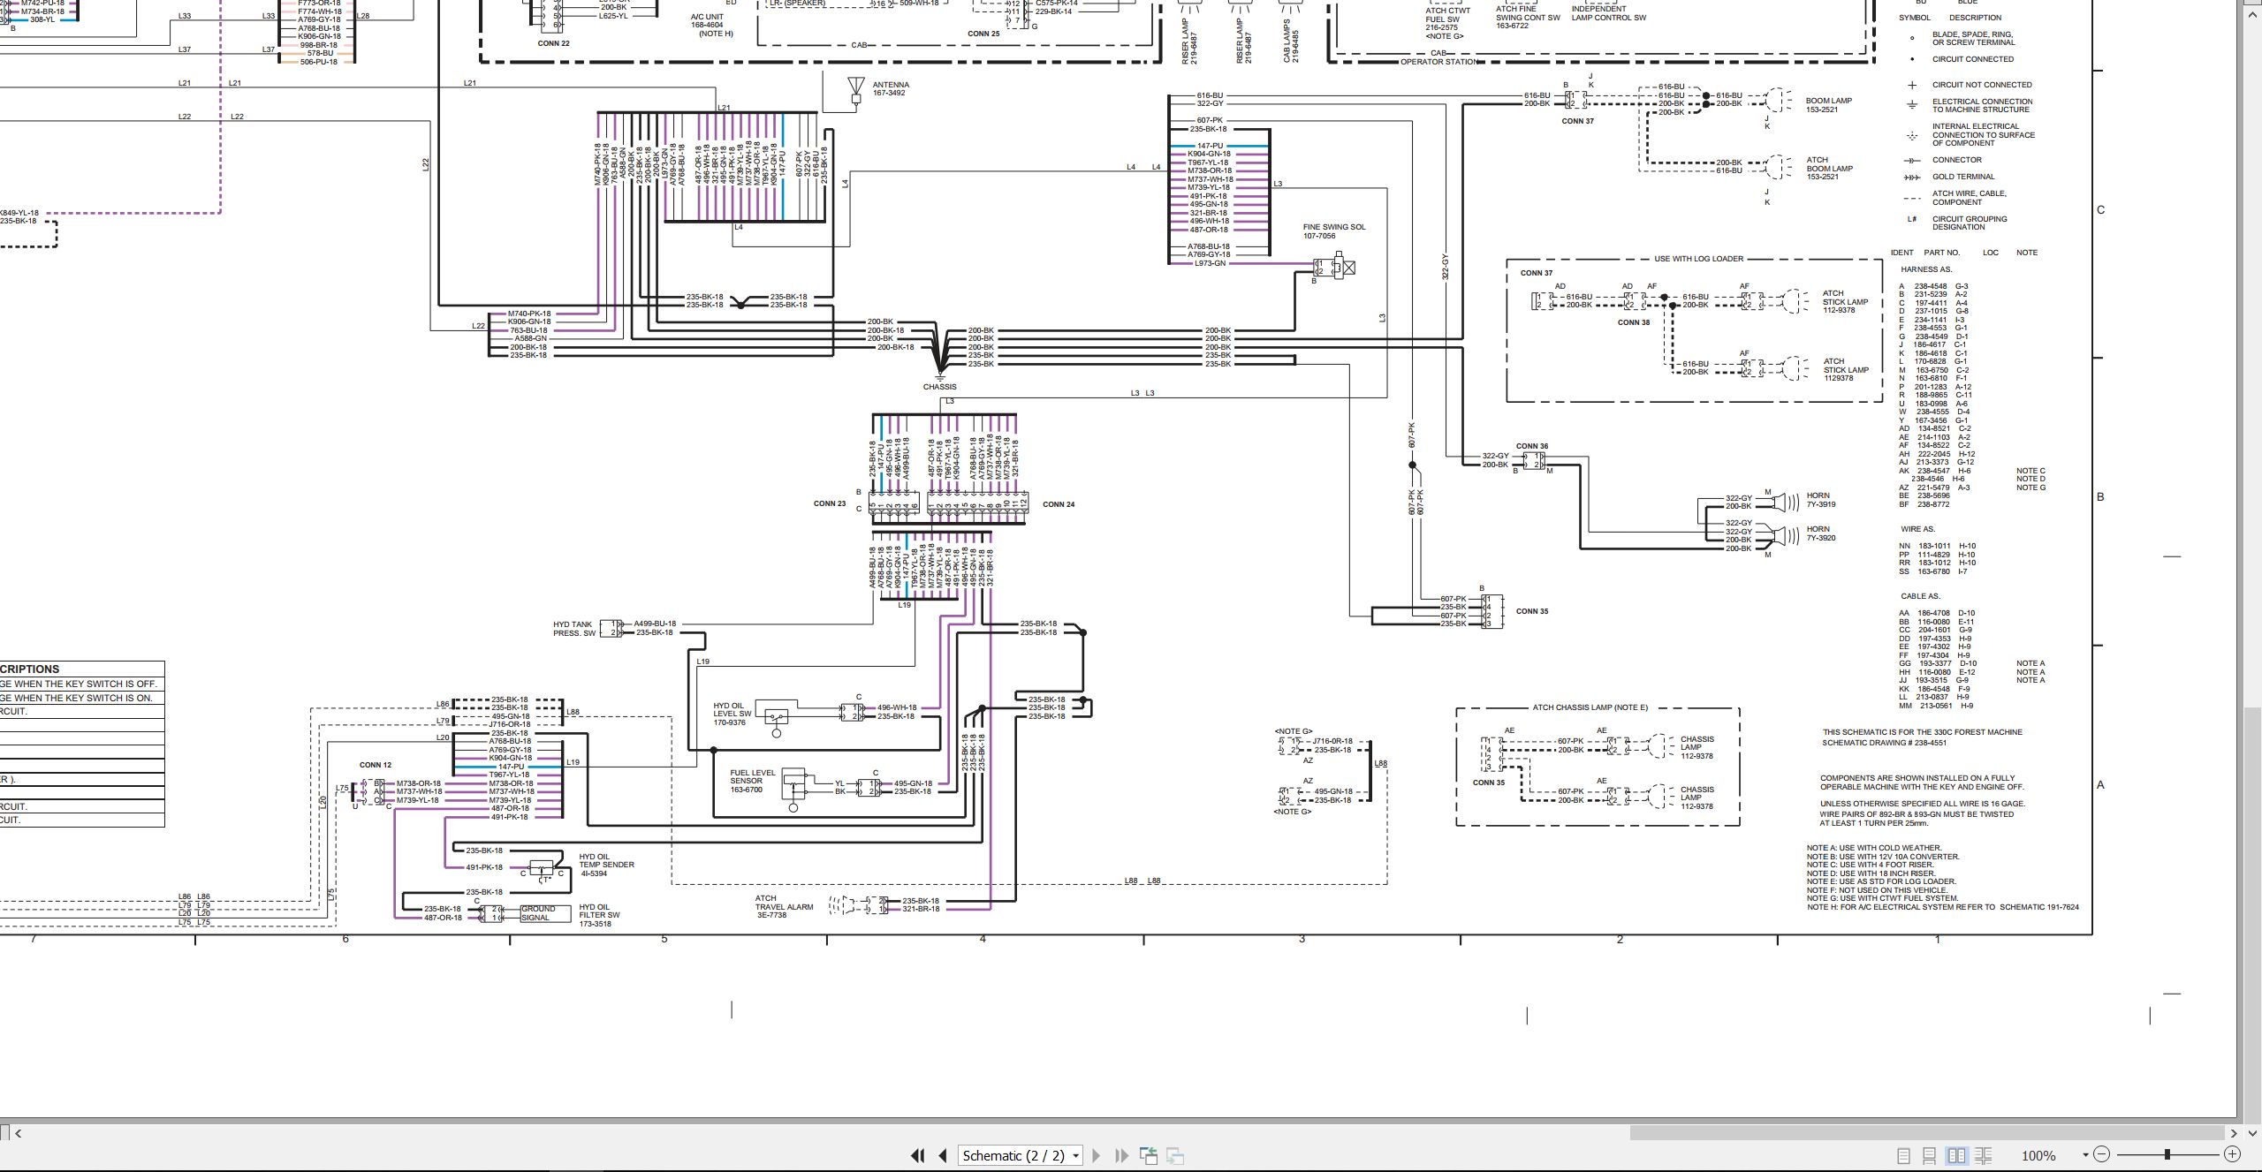Click SCHEMATIC DRAWING # 238-4551 text
Viewport: 2262px width, 1172px height.
pos(1884,743)
